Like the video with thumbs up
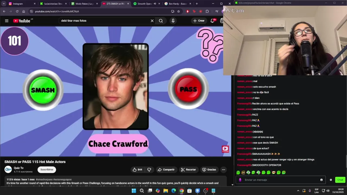This screenshot has width=347, height=195. click(137, 170)
